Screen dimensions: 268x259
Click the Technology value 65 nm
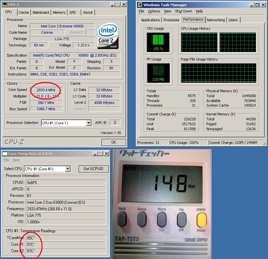[x=39, y=45]
